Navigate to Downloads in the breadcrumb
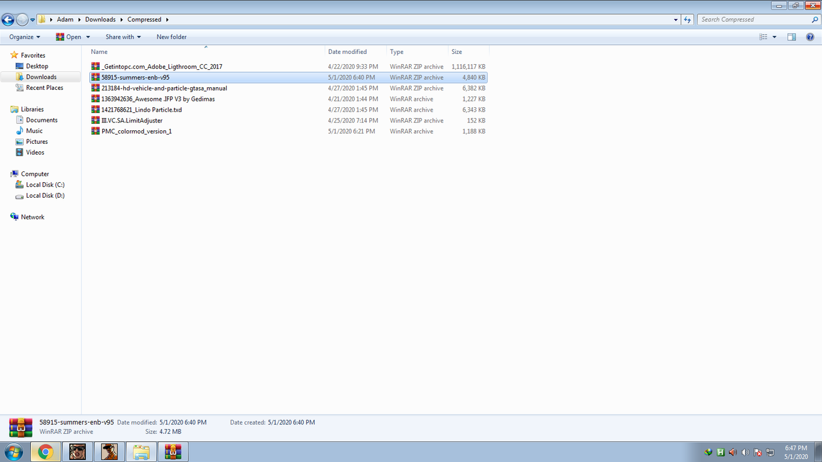 pyautogui.click(x=101, y=20)
